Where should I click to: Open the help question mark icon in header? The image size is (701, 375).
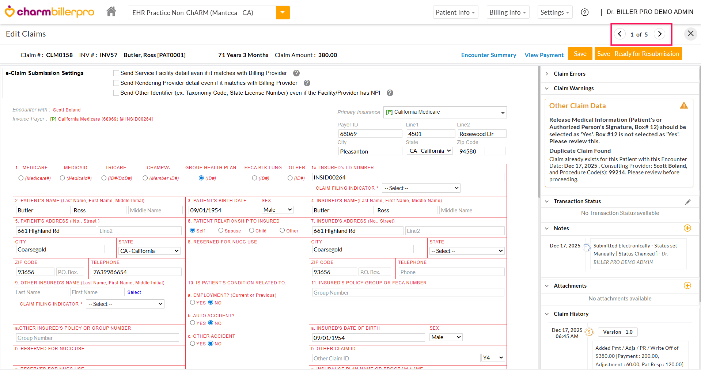tap(585, 12)
